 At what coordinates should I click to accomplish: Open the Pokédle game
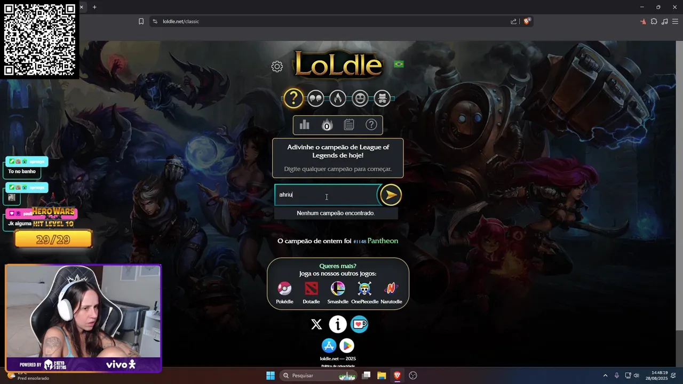(284, 292)
